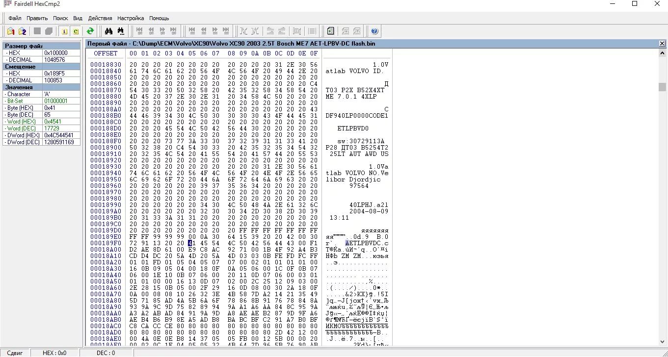Click the last-difference jump icon in first navigation group
The height and width of the screenshot is (357, 668).
(x=174, y=31)
